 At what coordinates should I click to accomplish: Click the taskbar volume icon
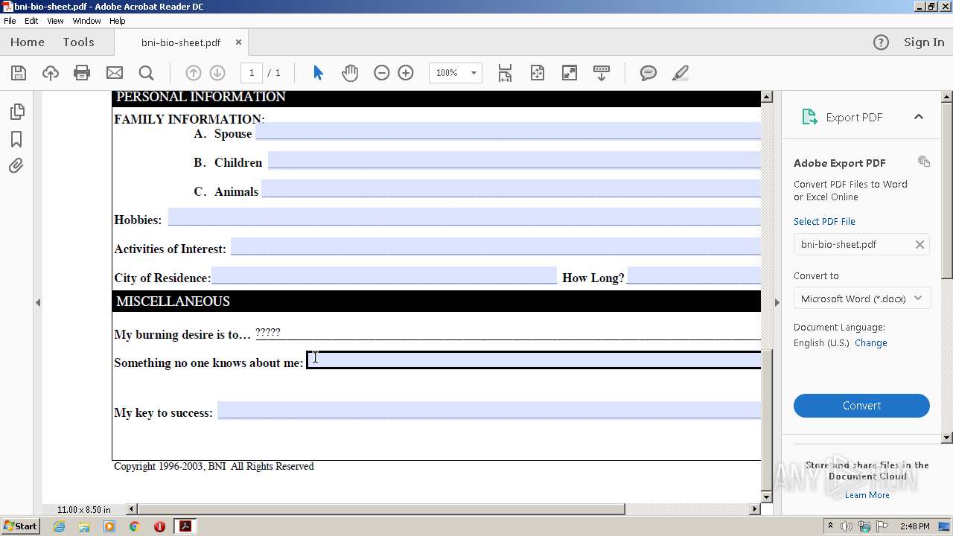pos(847,526)
